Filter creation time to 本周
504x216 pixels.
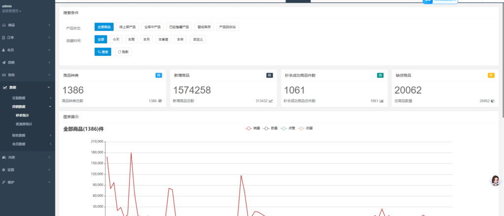tap(131, 39)
